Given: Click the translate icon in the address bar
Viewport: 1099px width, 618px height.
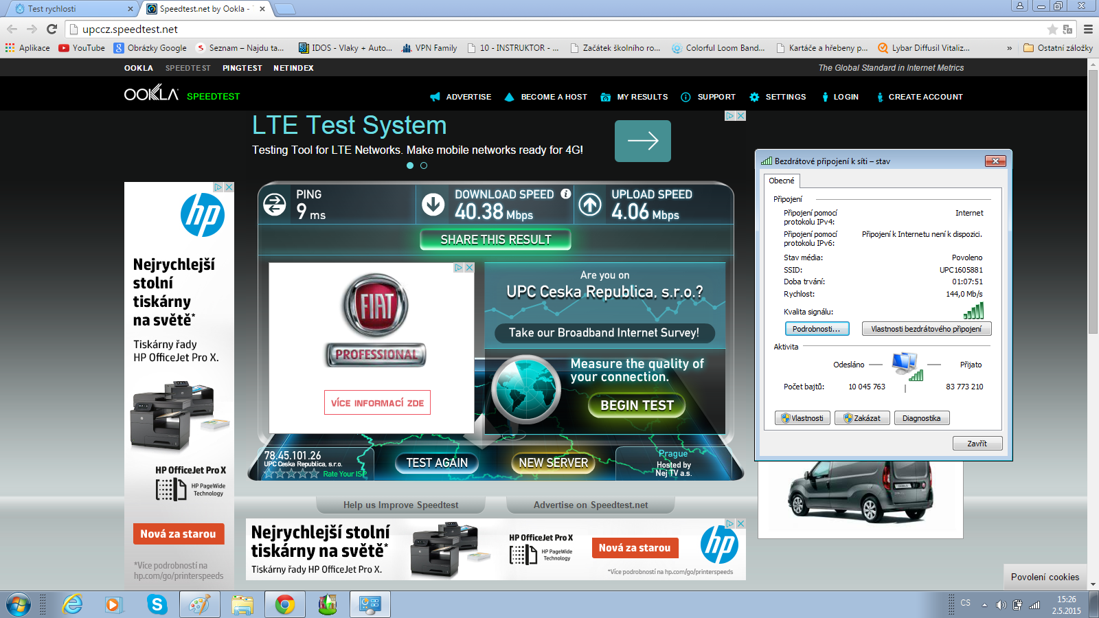Looking at the screenshot, I should 1067,29.
